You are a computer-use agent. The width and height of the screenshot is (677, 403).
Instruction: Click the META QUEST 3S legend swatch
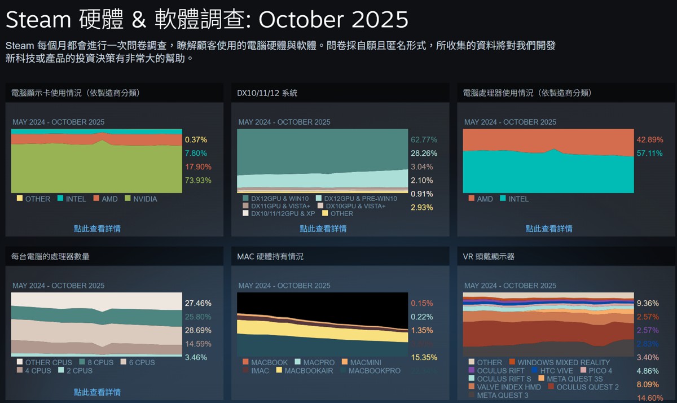click(541, 379)
